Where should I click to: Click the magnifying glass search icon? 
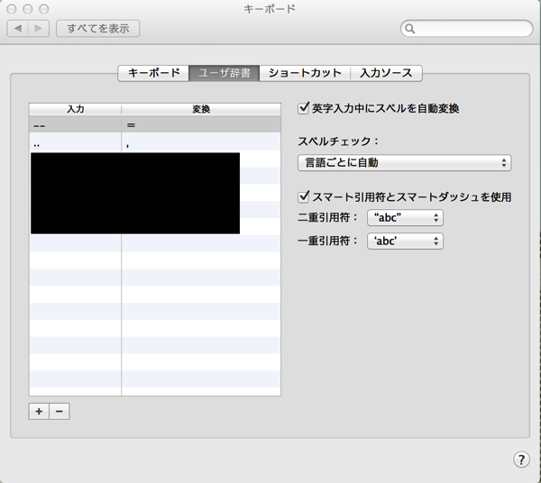pyautogui.click(x=409, y=29)
